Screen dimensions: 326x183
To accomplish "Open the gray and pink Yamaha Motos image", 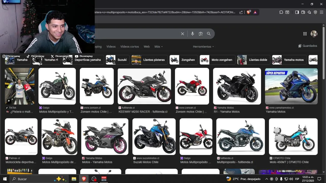I will pyautogui.click(x=105, y=136).
